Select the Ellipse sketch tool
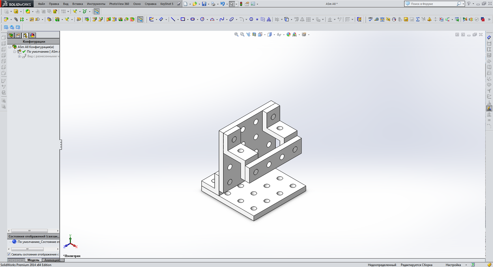Viewport: 493px width, 267px height. click(x=232, y=19)
